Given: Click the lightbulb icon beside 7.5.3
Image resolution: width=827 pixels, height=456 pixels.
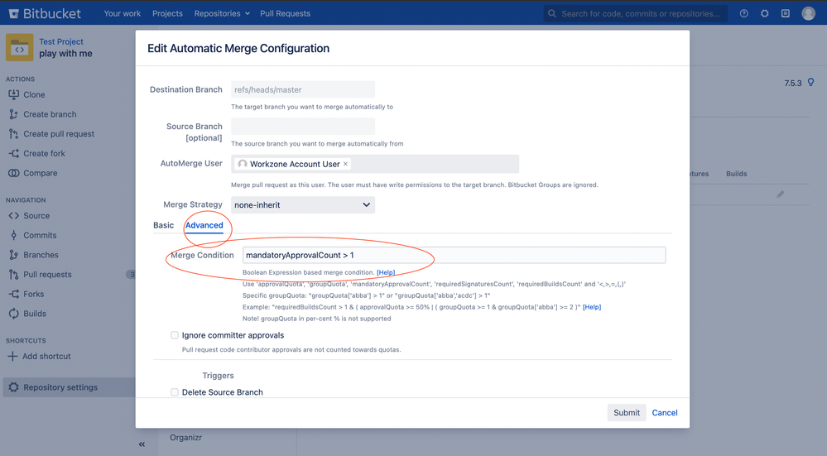Looking at the screenshot, I should pos(811,82).
